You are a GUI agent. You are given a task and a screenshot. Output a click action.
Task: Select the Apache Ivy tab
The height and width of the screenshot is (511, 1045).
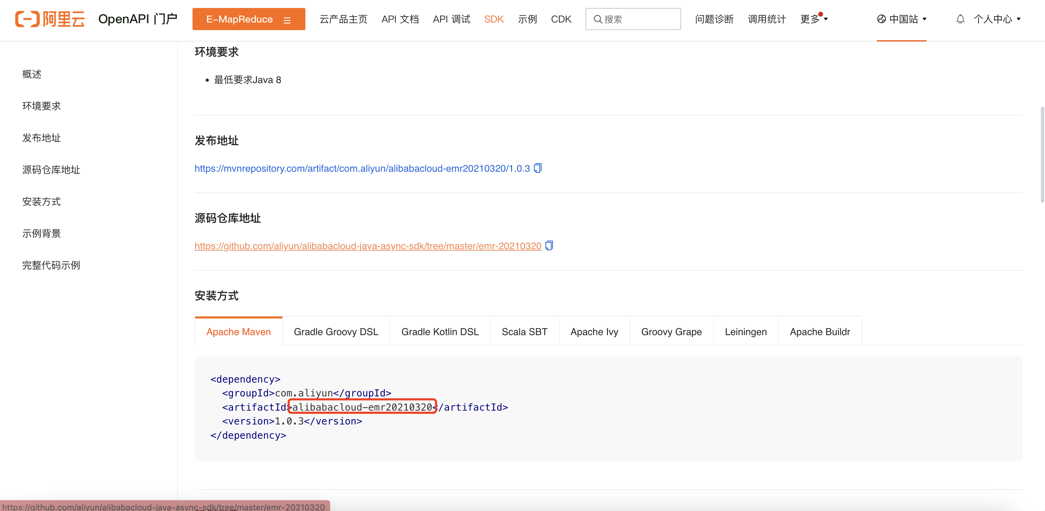click(594, 332)
